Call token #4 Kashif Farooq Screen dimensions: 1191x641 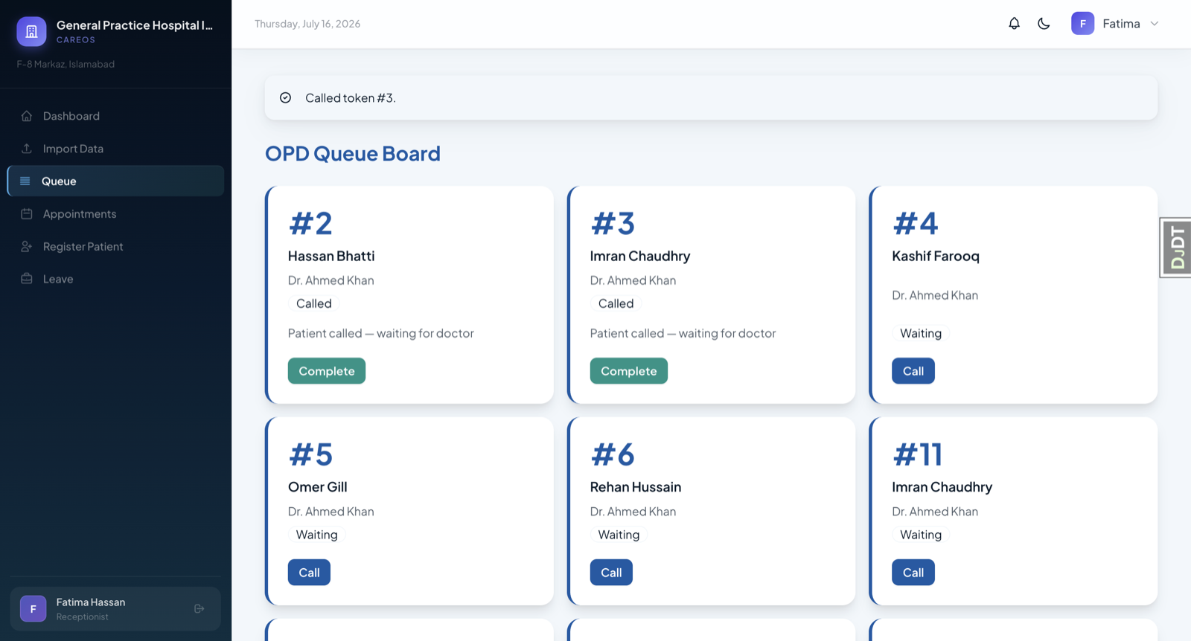coord(913,371)
